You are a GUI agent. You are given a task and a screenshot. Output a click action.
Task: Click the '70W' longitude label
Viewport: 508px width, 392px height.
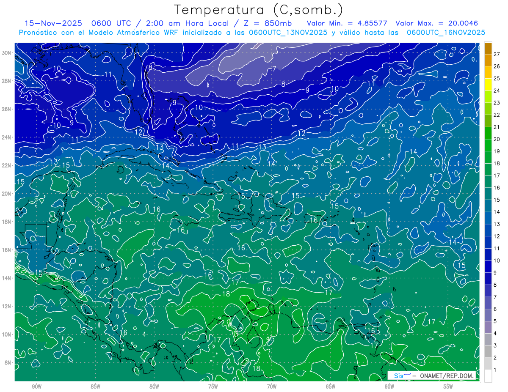click(272, 387)
